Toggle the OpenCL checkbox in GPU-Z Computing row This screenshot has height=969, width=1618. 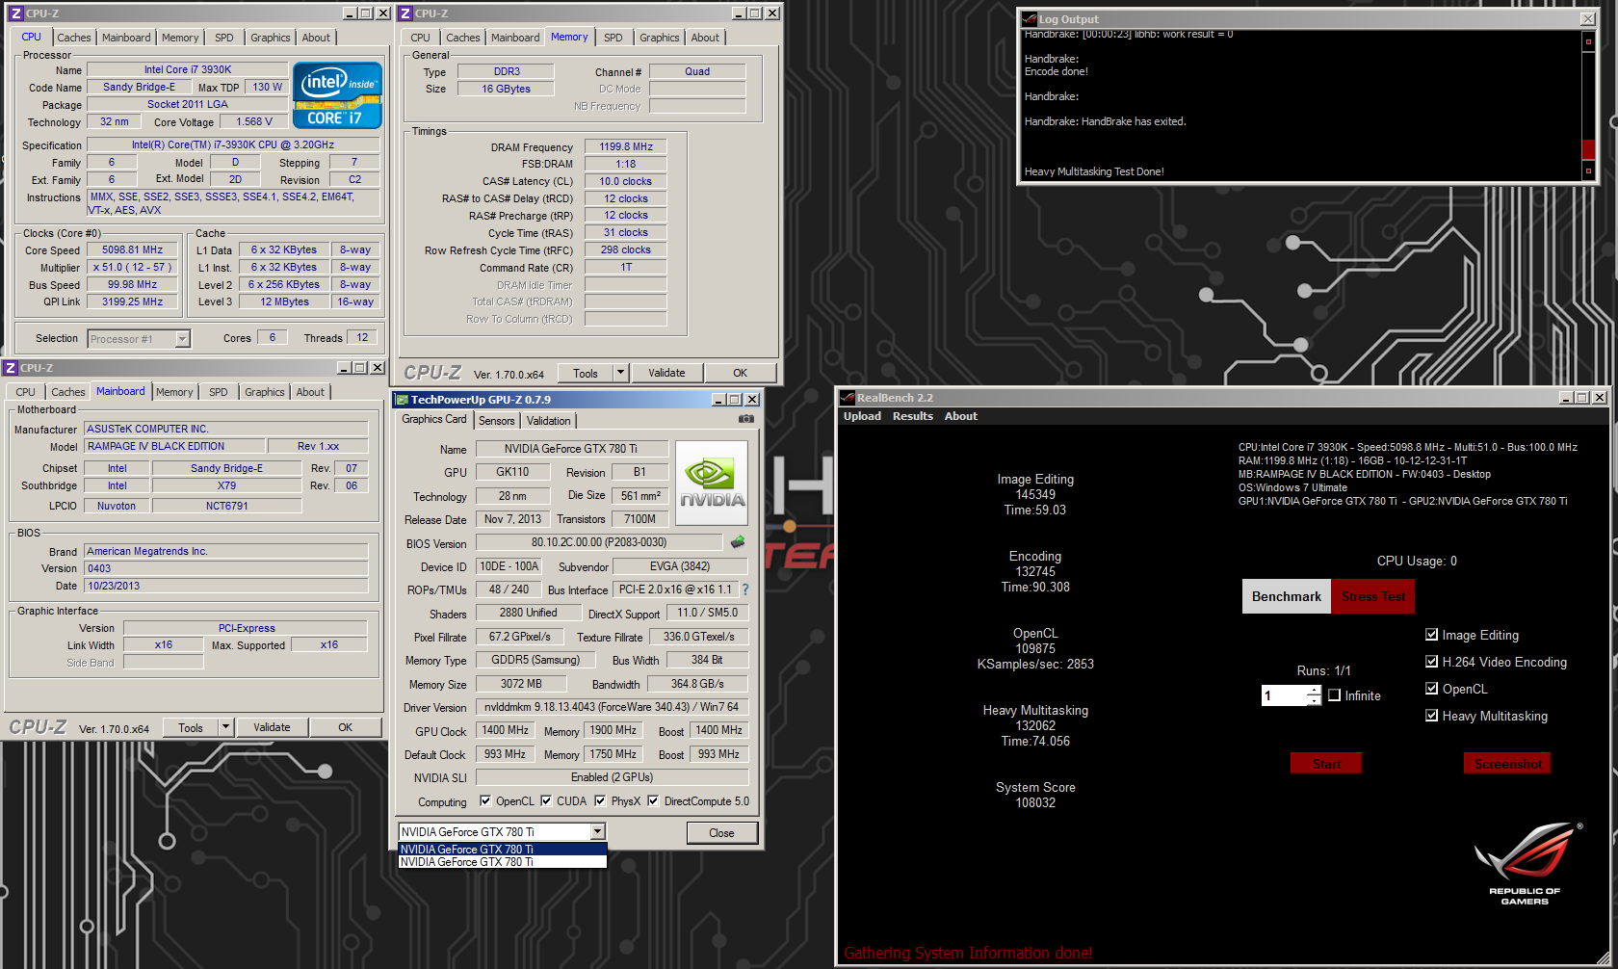(485, 801)
